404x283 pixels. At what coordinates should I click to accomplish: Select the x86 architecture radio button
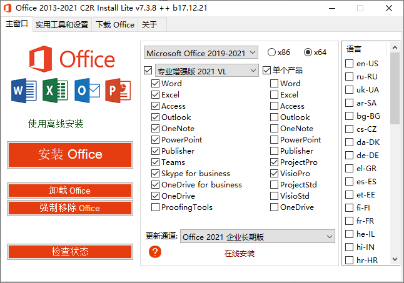[x=271, y=52]
